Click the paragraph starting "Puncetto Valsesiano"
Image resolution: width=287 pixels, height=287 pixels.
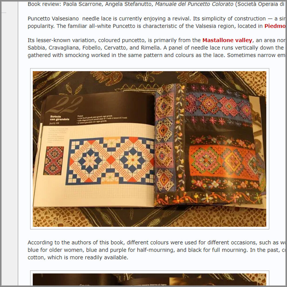tap(157, 22)
